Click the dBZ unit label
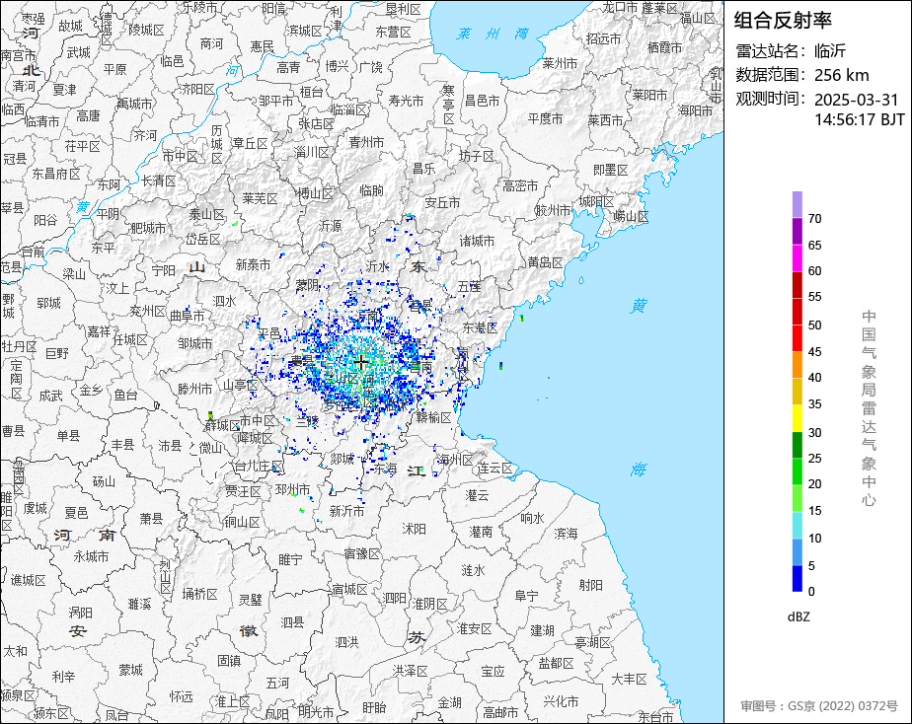The width and height of the screenshot is (912, 724). [x=798, y=616]
